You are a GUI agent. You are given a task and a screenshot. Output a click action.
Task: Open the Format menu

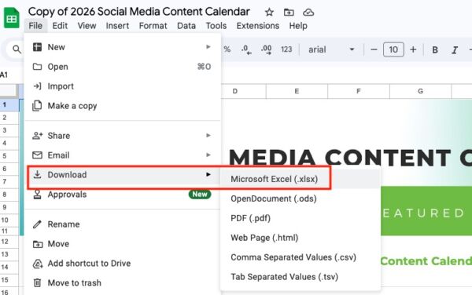[153, 26]
